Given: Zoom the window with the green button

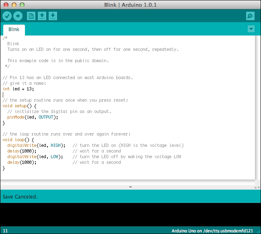Looking at the screenshot, I should (22, 5).
